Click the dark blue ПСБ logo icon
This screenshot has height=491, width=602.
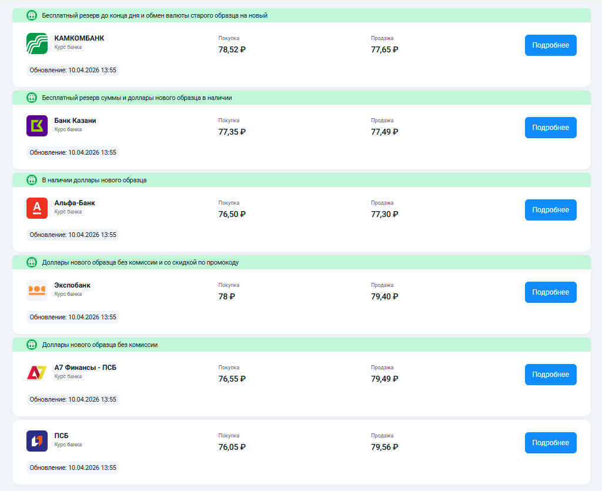point(37,441)
